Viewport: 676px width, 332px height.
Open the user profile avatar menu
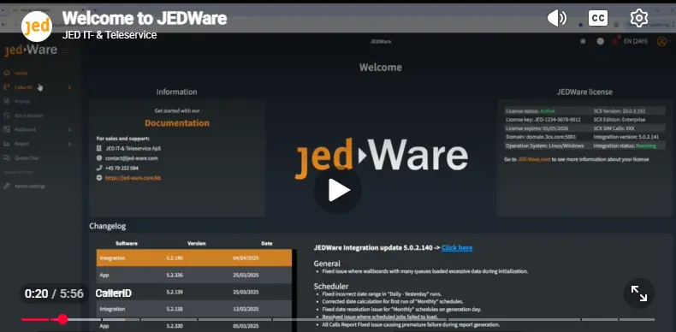[661, 41]
